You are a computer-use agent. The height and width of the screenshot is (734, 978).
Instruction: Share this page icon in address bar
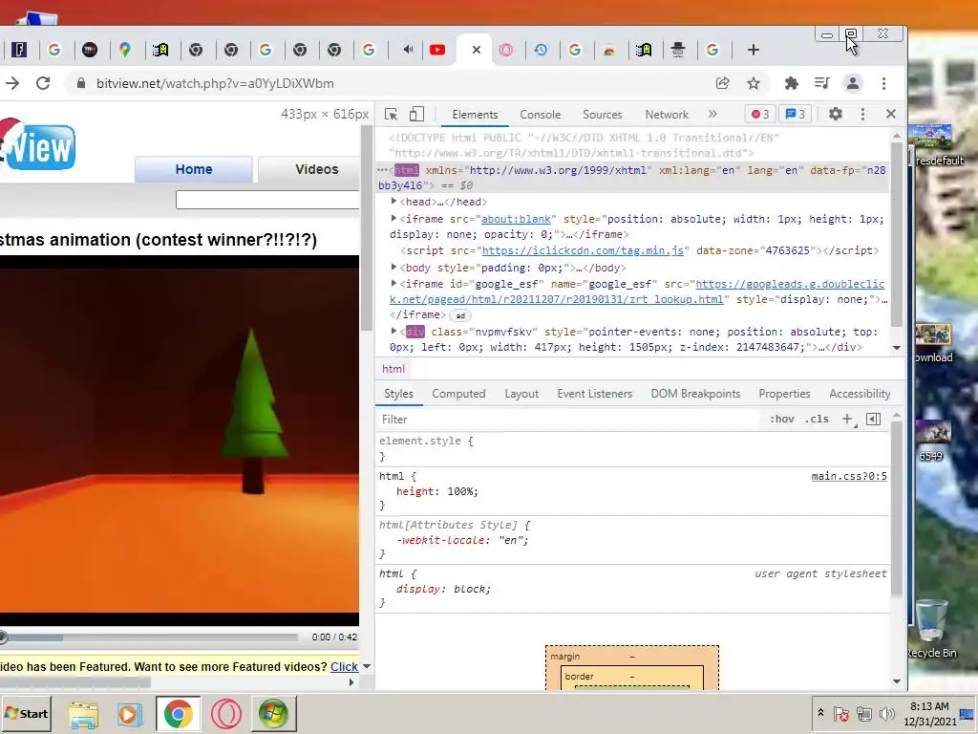click(x=722, y=83)
